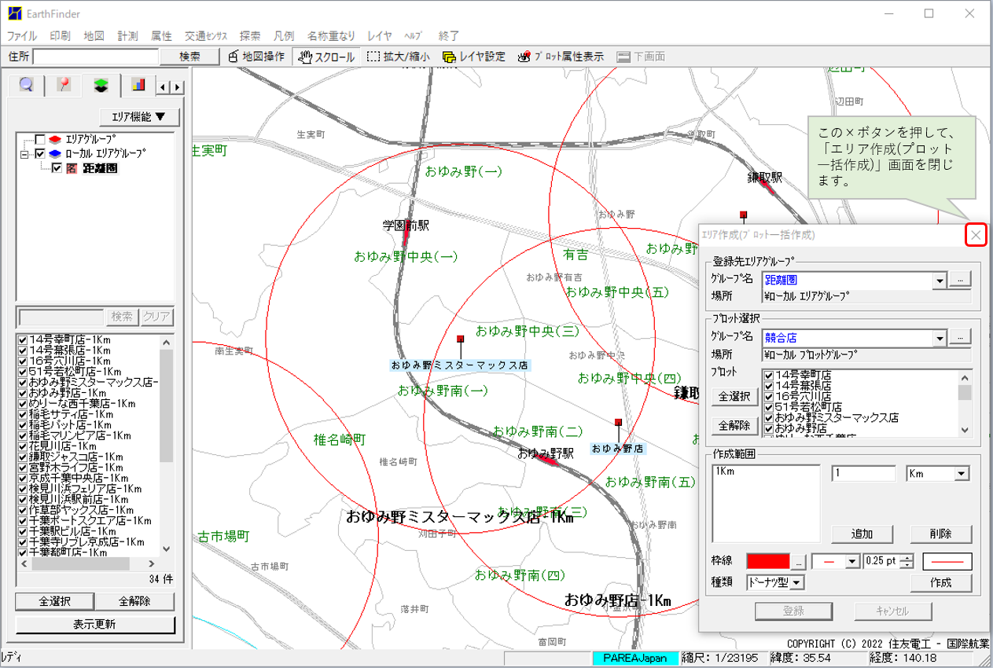Click the 距離圏 item icon in the tree

[72, 168]
